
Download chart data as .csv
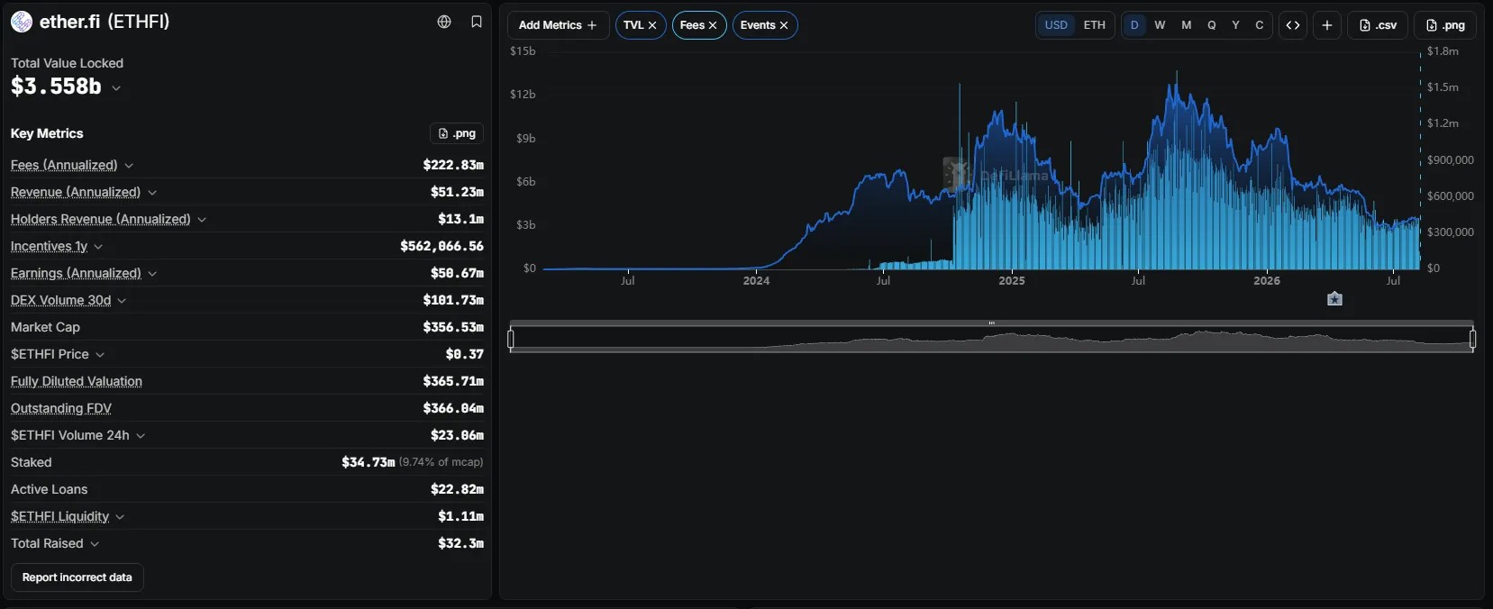[1378, 25]
